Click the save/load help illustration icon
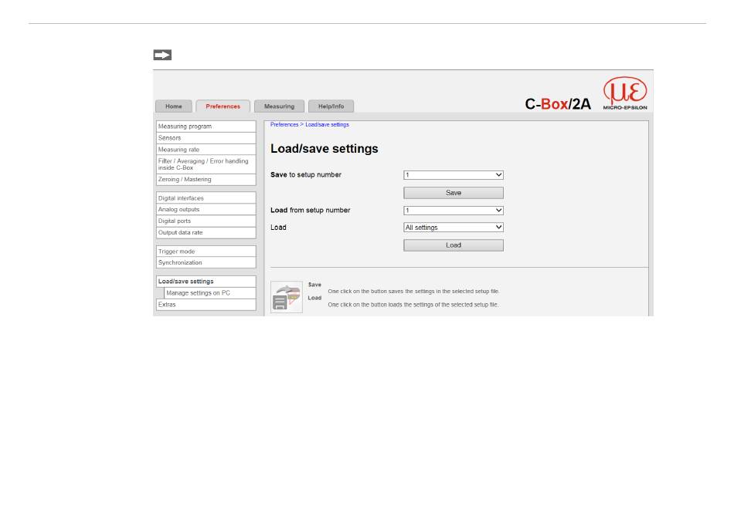Viewport: 734px width, 513px height. coord(287,297)
